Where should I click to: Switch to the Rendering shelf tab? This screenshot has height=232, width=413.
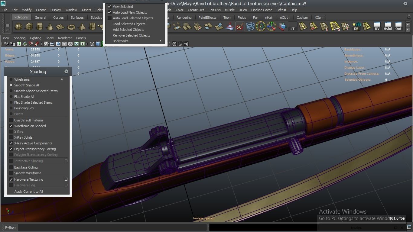pyautogui.click(x=184, y=18)
